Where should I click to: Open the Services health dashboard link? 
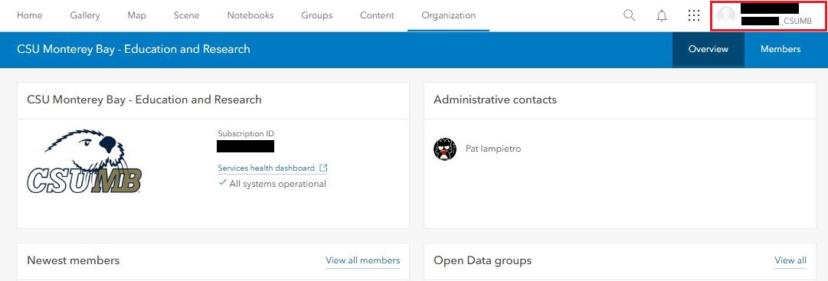point(266,168)
